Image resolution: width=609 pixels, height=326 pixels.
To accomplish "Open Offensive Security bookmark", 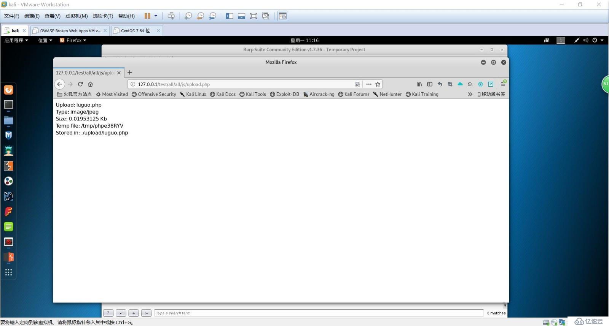I will tap(154, 94).
